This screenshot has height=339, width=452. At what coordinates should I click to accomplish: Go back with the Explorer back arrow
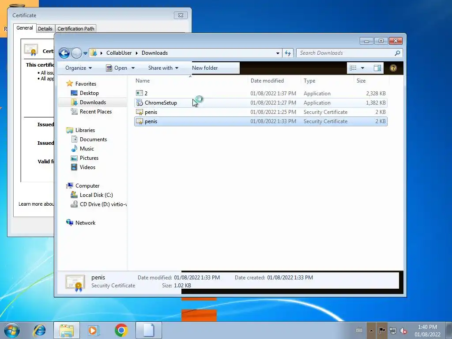(64, 53)
